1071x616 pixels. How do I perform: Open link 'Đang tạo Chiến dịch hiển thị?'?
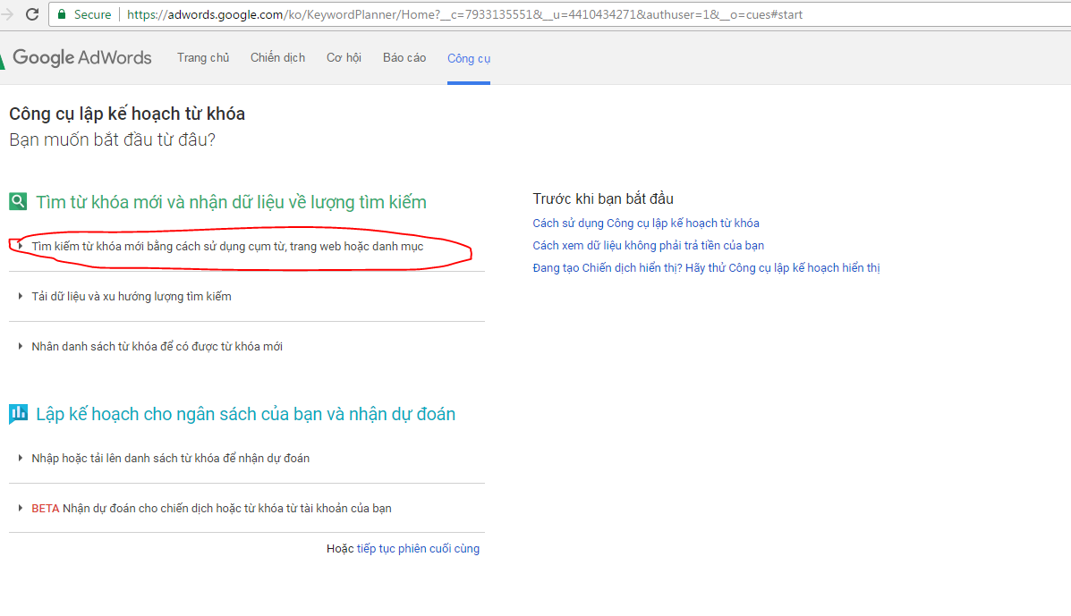pyautogui.click(x=706, y=268)
